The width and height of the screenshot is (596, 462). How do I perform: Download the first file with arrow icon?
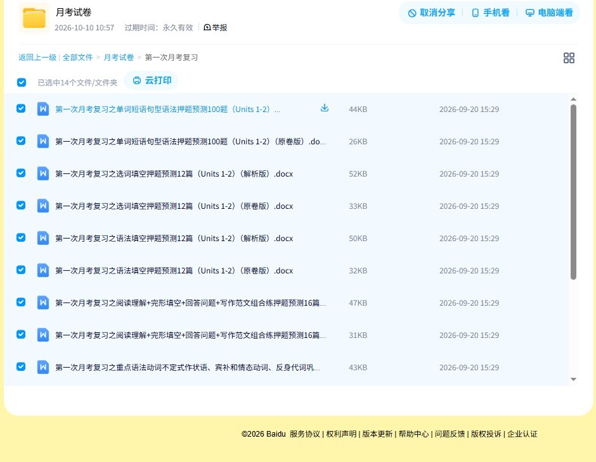coord(324,108)
